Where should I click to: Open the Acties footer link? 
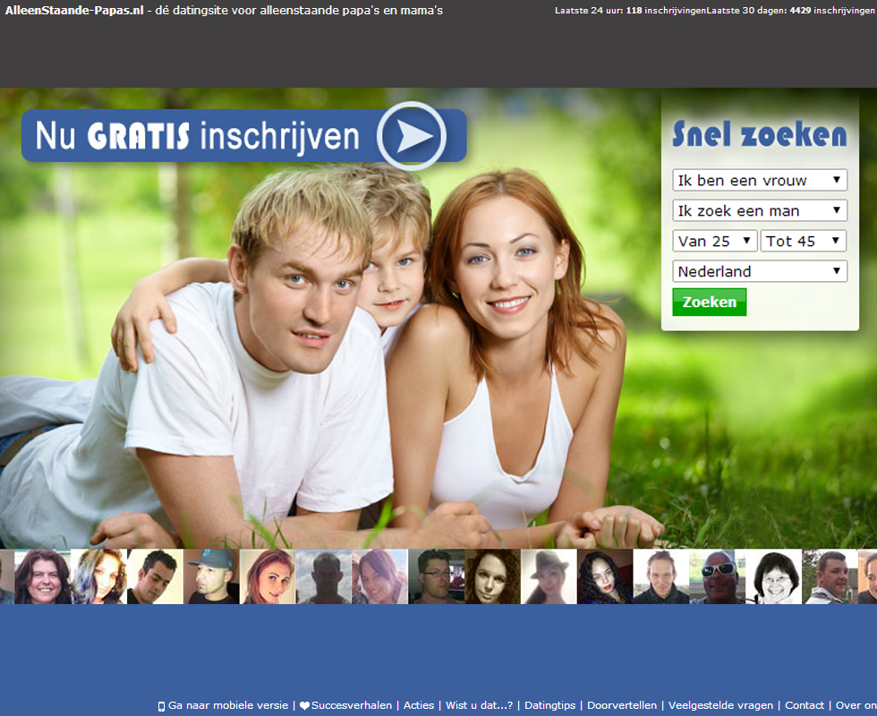coord(419,705)
